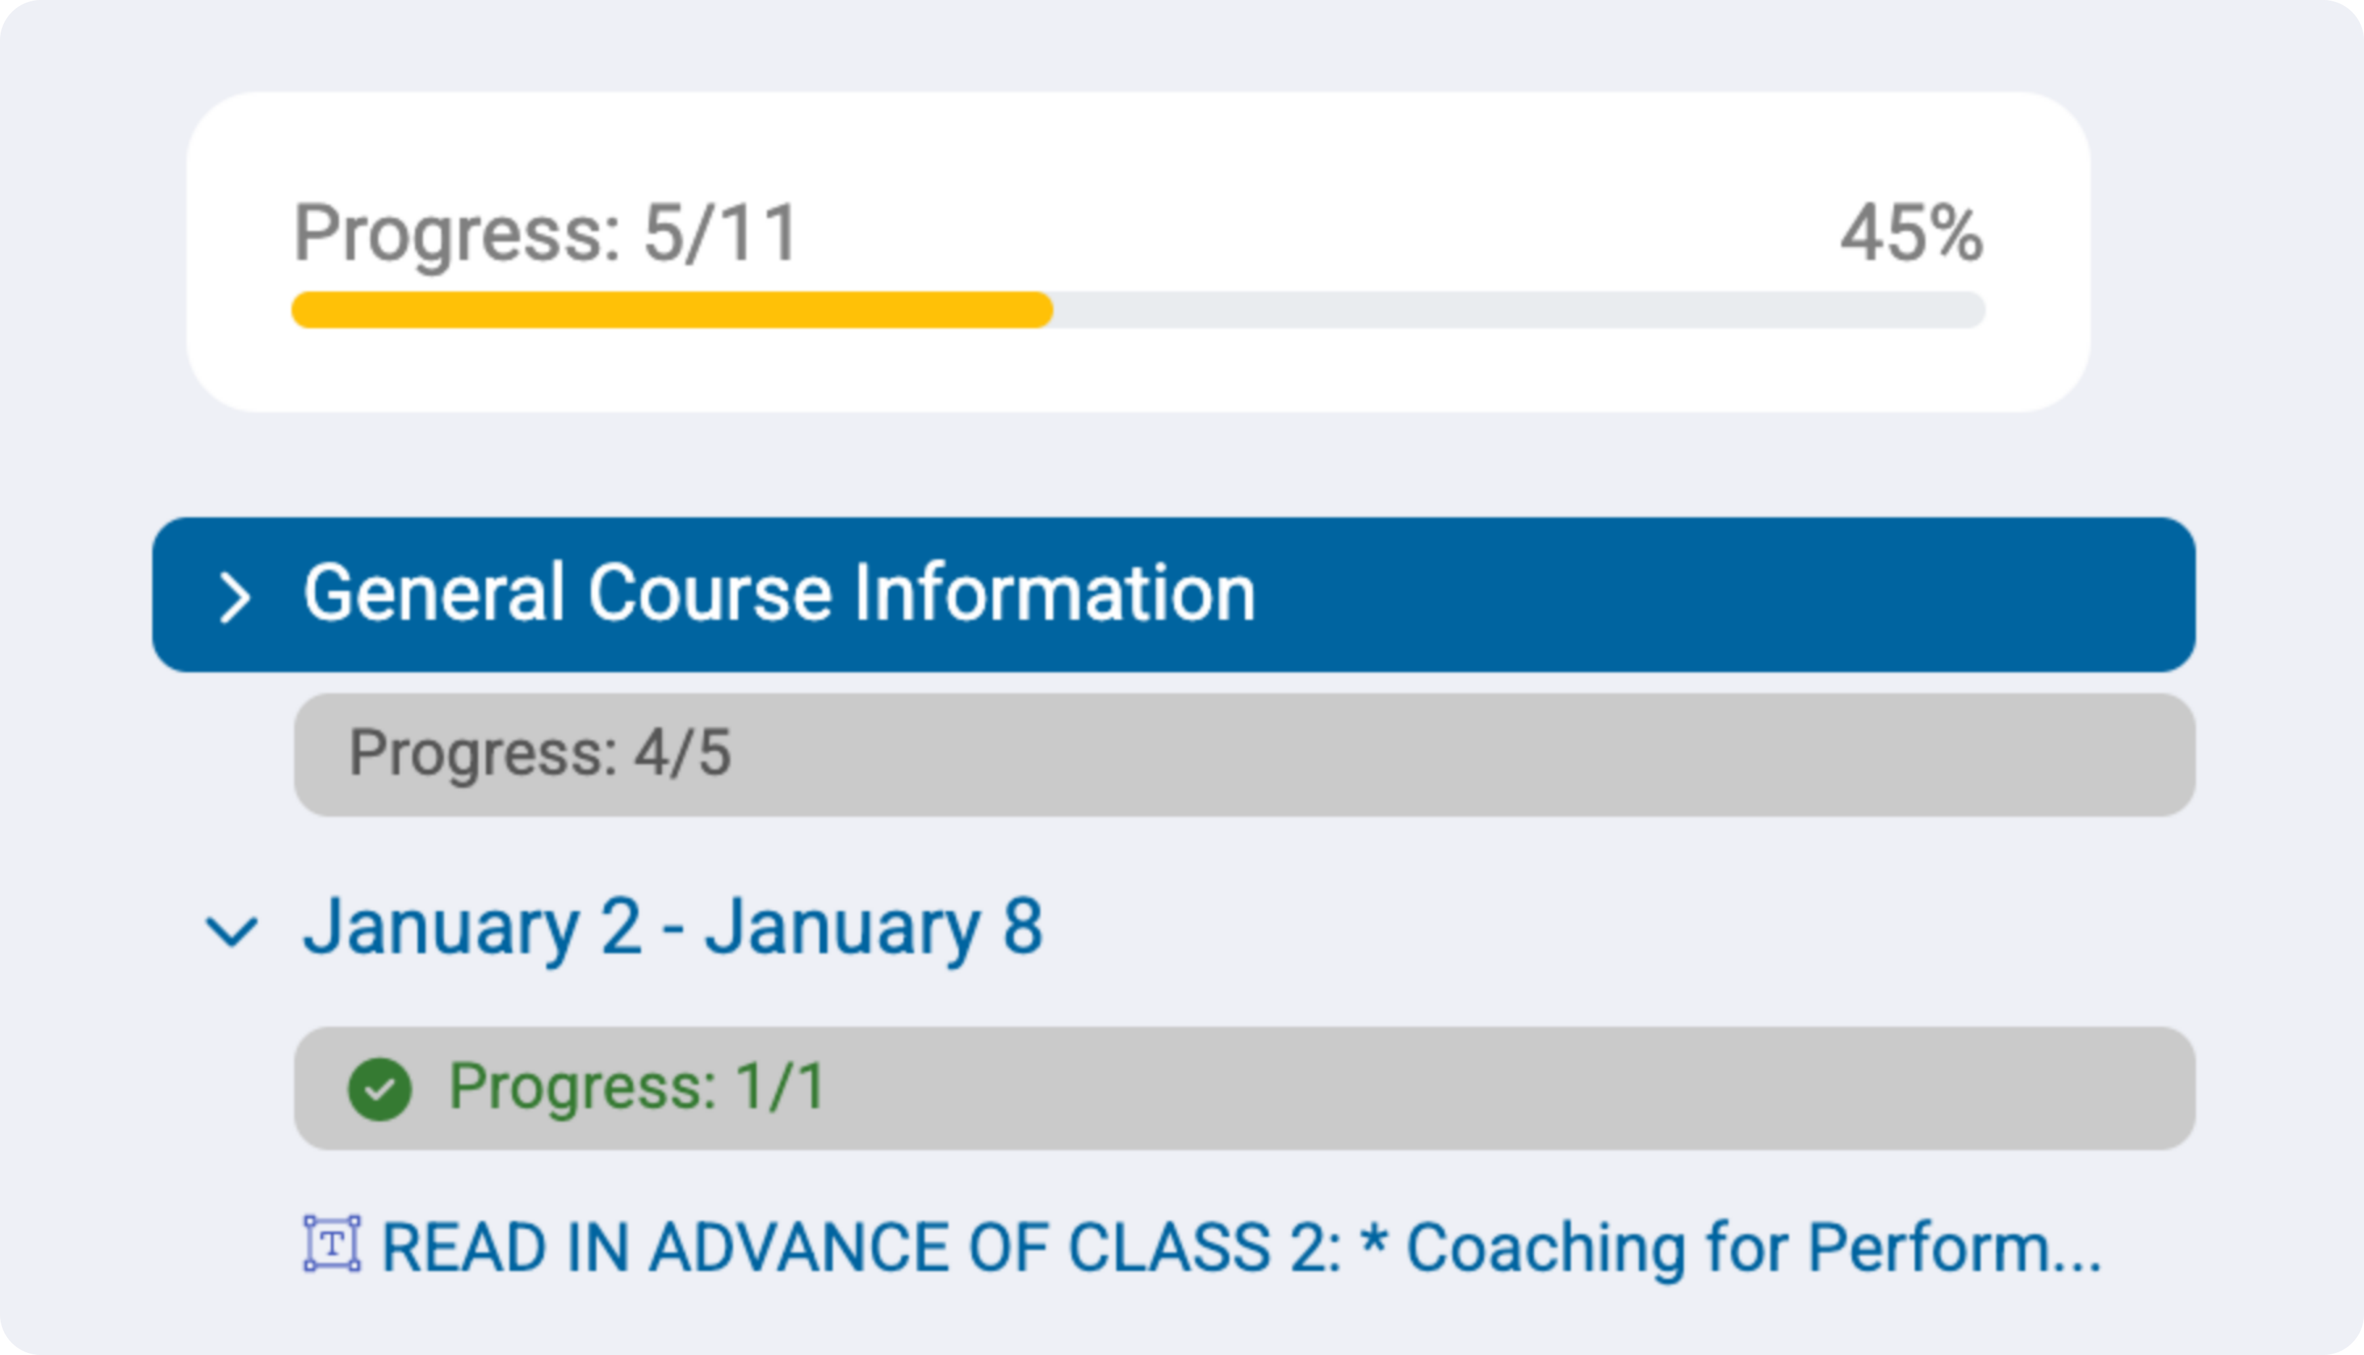Screen dimensions: 2364x1355
Task: Click the Progress: 5/11 label
Action: pos(546,234)
